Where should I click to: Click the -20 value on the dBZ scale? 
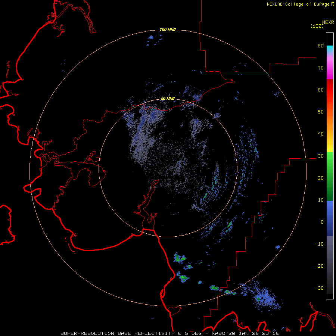[319, 266]
